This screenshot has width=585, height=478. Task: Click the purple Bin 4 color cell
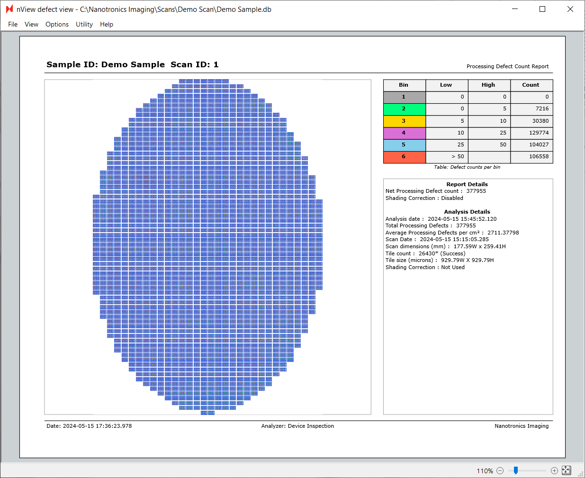(404, 133)
